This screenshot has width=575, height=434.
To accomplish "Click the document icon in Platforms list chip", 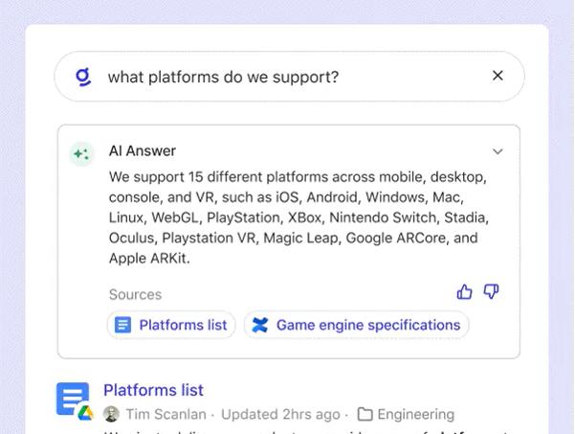I will (x=122, y=325).
